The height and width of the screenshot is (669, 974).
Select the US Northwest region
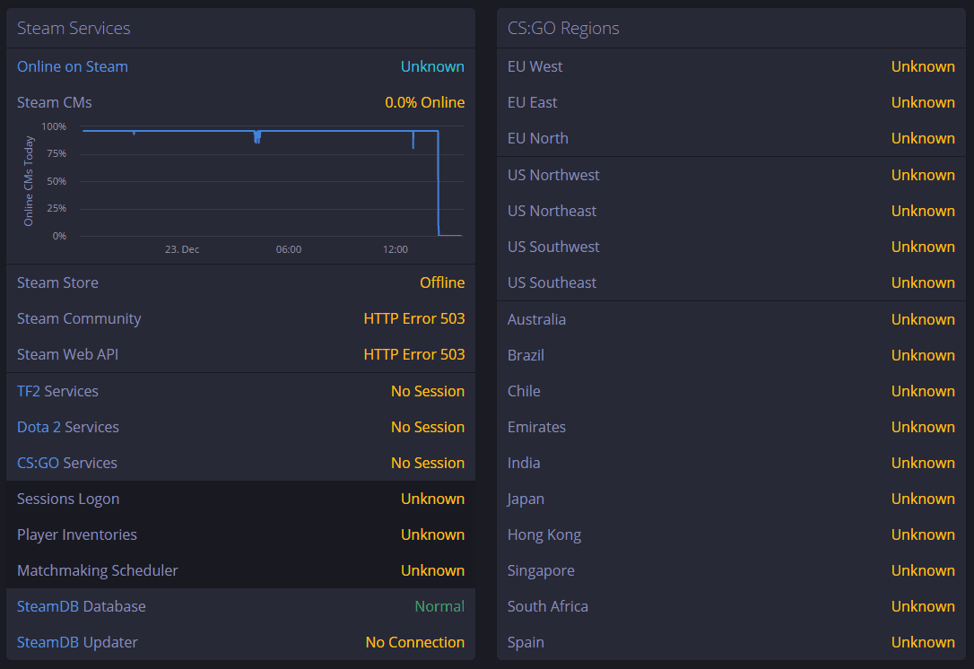pyautogui.click(x=553, y=175)
